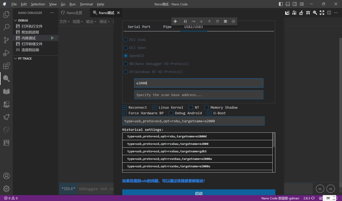Click the green start arrow next to 内核调试
This screenshot has width=342, height=201.
52,38
